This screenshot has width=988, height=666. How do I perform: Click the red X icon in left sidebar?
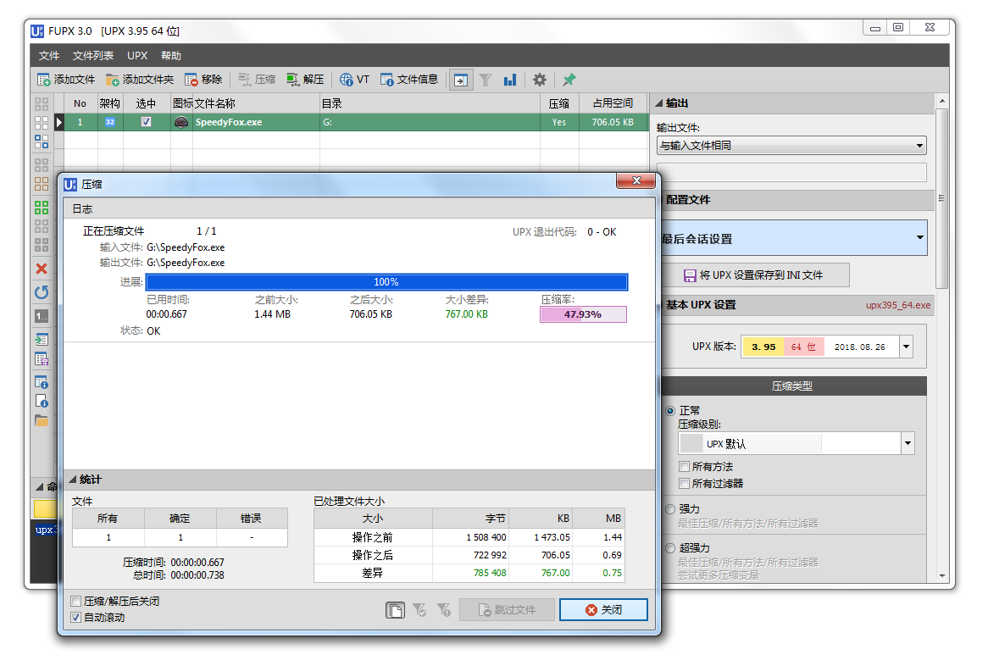(x=41, y=269)
